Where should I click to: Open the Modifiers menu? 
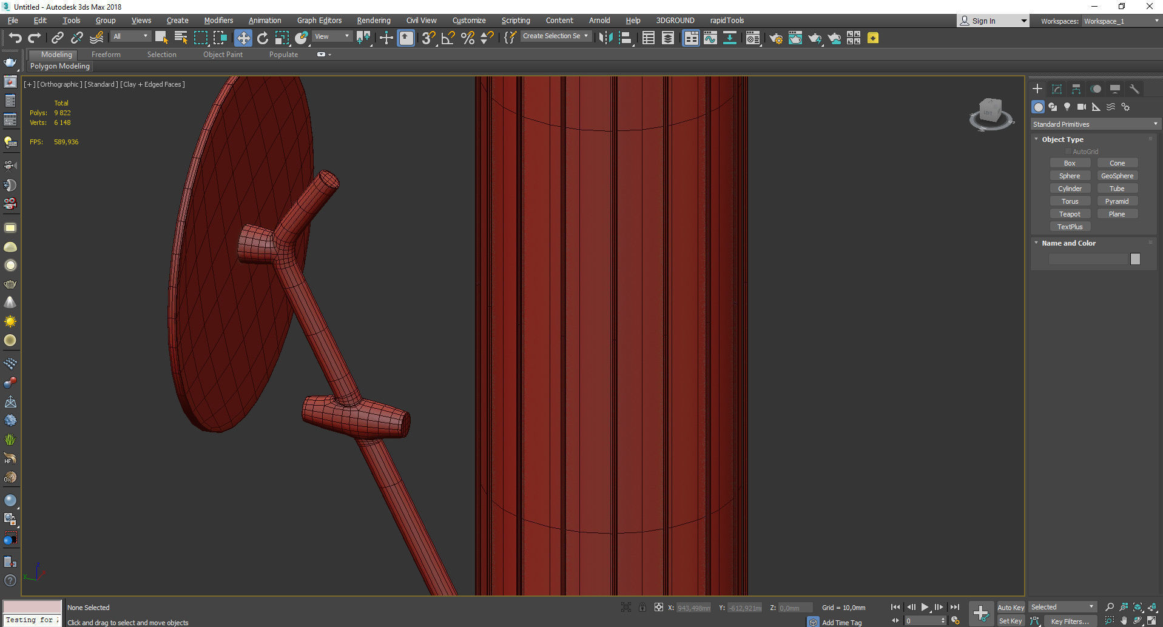(x=218, y=21)
